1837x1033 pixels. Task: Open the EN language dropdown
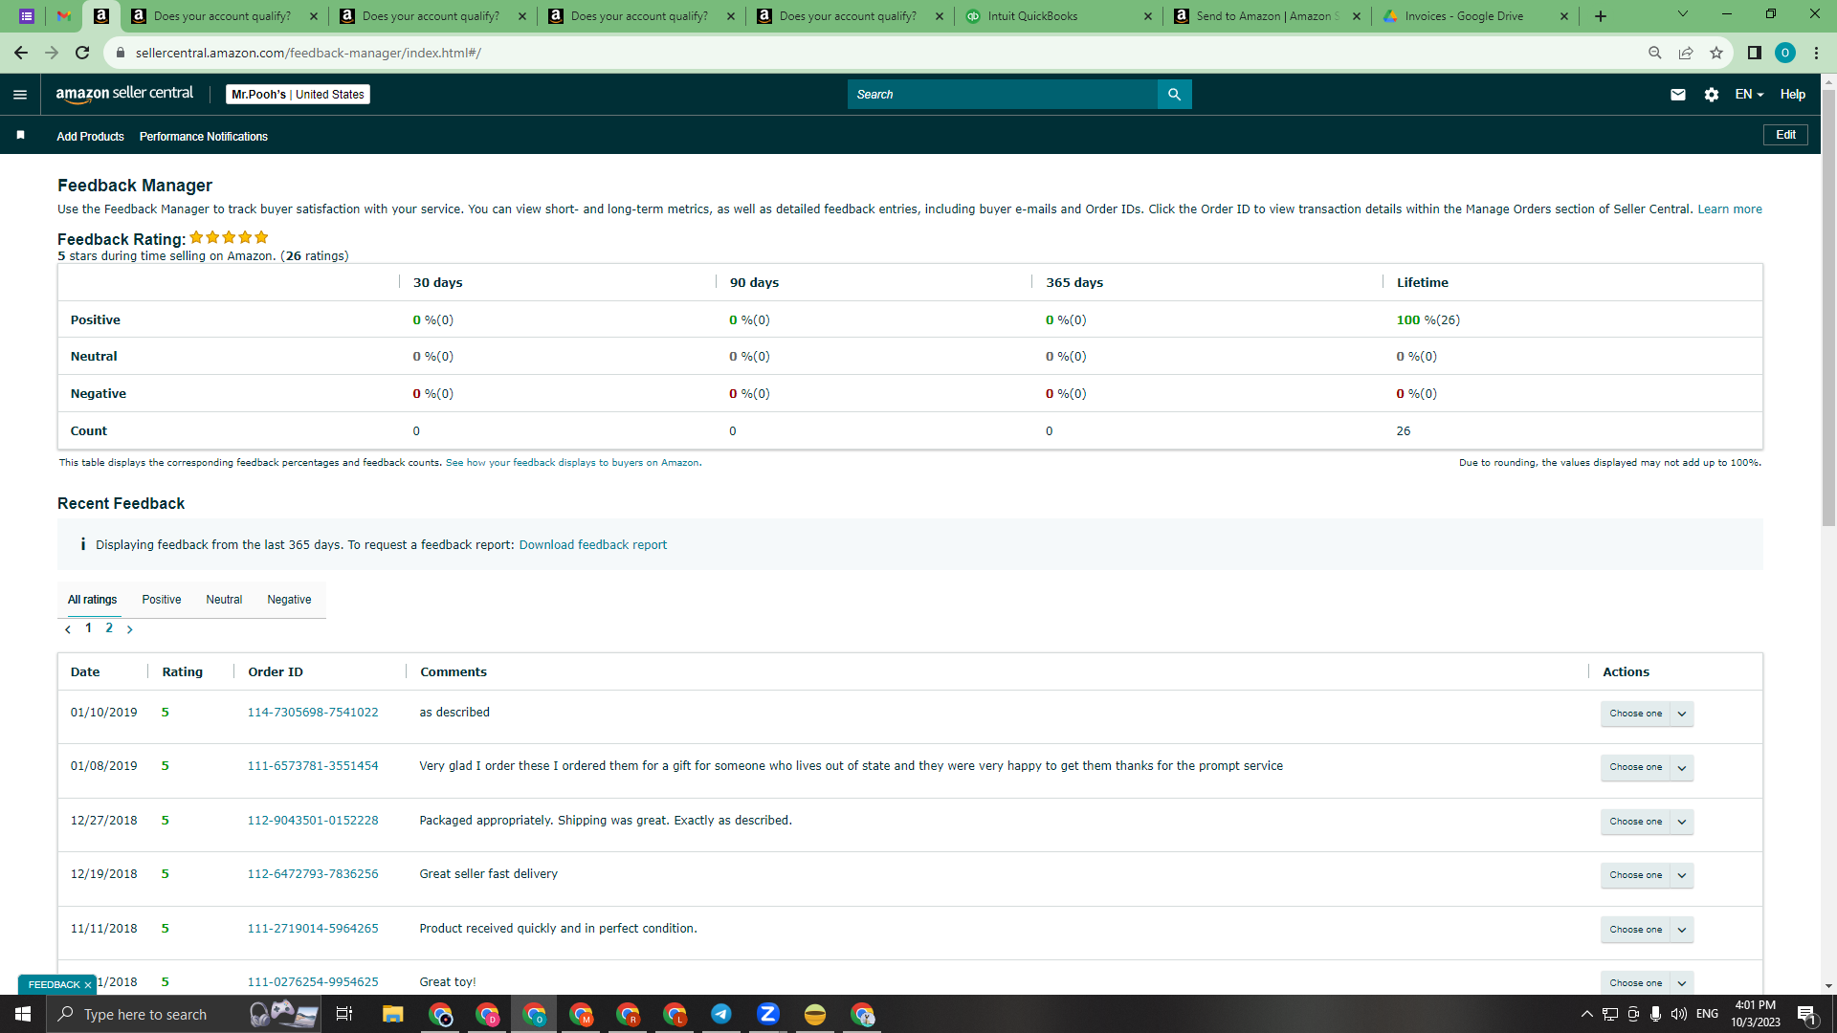tap(1749, 94)
